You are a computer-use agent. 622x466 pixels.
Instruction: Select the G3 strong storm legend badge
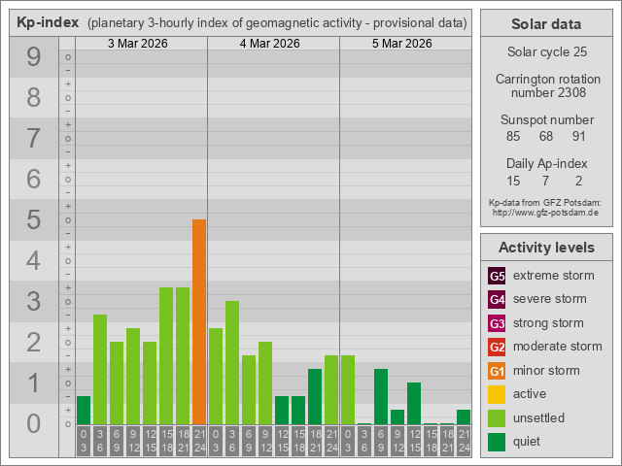pyautogui.click(x=497, y=323)
